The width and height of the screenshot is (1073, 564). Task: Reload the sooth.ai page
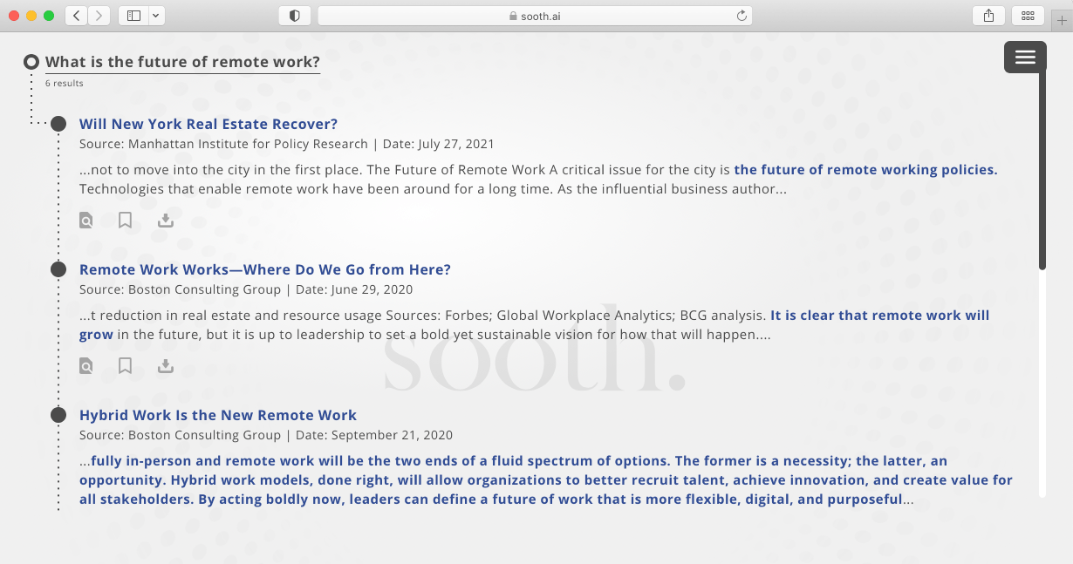pyautogui.click(x=742, y=16)
